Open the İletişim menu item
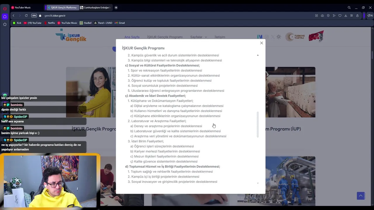This screenshot has width=374, height=210. click(x=220, y=37)
